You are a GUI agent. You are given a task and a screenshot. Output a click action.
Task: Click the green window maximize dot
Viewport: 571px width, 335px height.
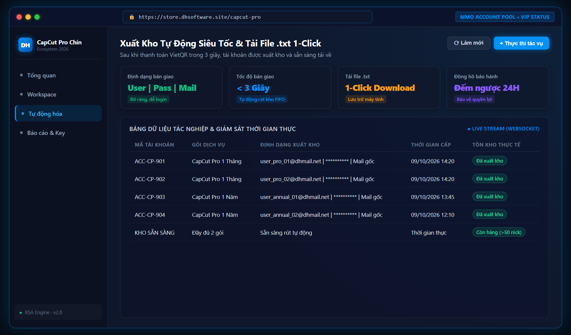[37, 17]
